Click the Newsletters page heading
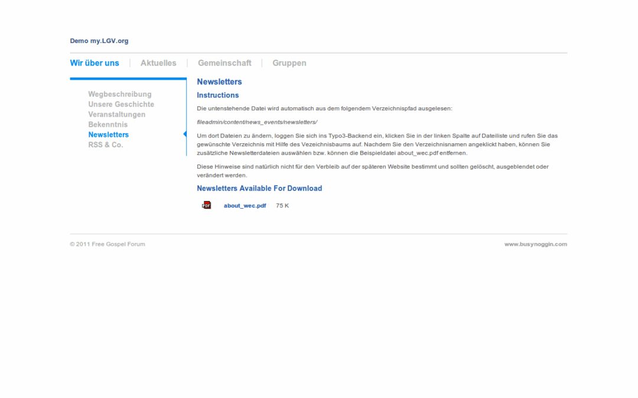 (x=219, y=81)
